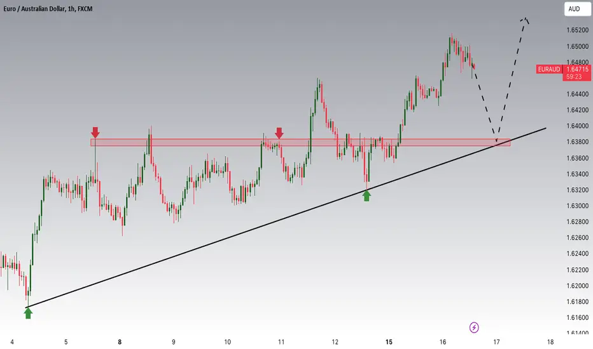Click date label 10 on time axis
Image resolution: width=593 pixels, height=349 pixels.
tap(227, 342)
